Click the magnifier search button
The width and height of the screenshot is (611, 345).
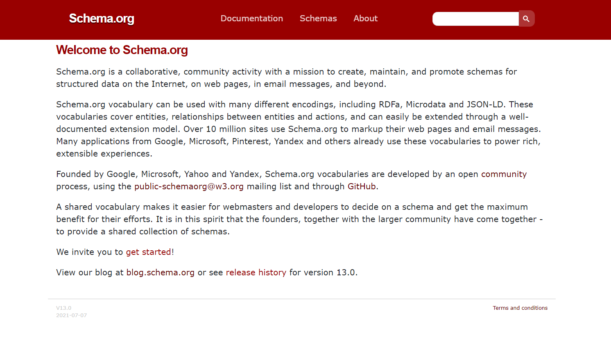[x=527, y=18]
